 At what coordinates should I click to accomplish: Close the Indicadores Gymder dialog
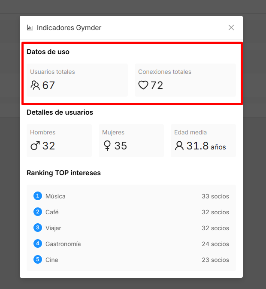click(231, 27)
